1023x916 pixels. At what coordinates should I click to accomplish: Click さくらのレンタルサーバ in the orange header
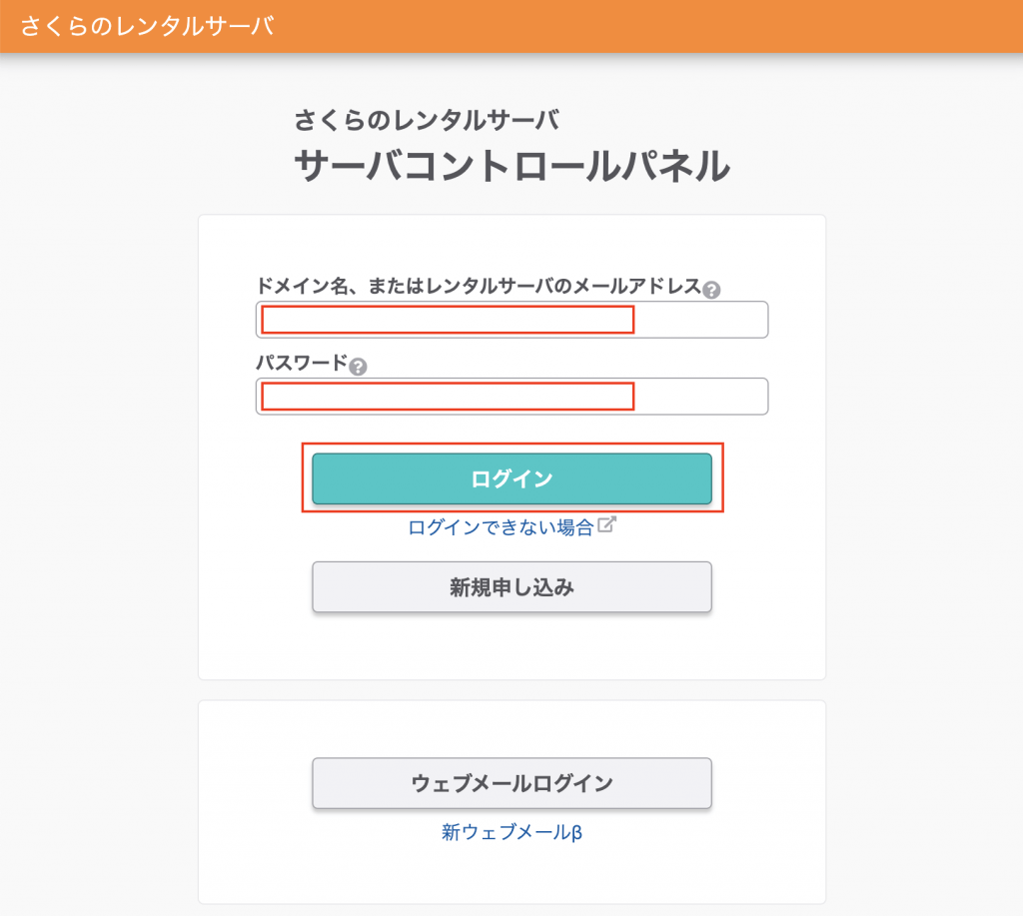148,26
